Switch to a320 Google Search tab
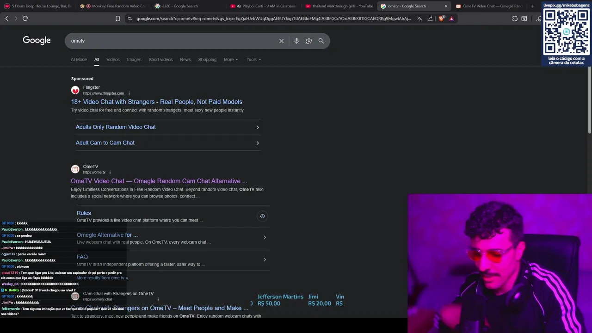Image resolution: width=592 pixels, height=333 pixels. [189, 6]
